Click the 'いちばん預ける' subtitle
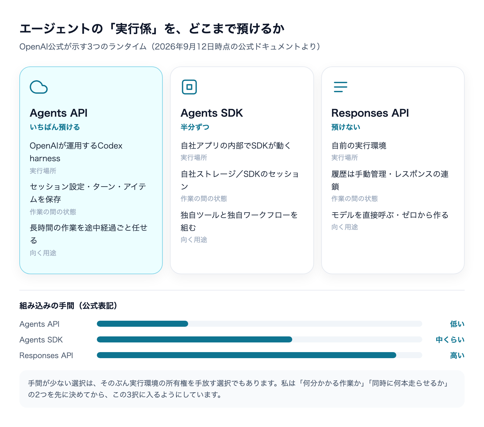The height and width of the screenshot is (427, 484). click(55, 127)
